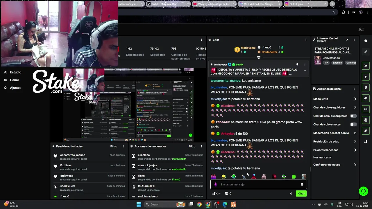Click the pin icon on BotRix message

pyautogui.click(x=297, y=65)
